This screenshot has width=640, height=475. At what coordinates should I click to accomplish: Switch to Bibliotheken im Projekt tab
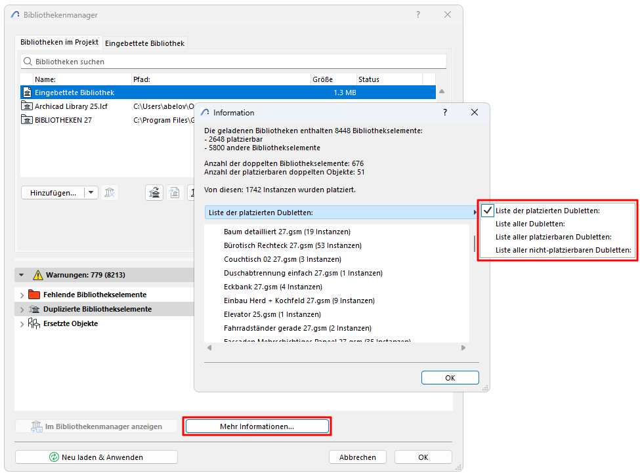(x=59, y=42)
